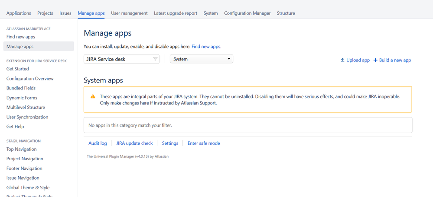Image resolution: width=433 pixels, height=197 pixels.
Task: Open the System category dropdown
Action: [201, 59]
